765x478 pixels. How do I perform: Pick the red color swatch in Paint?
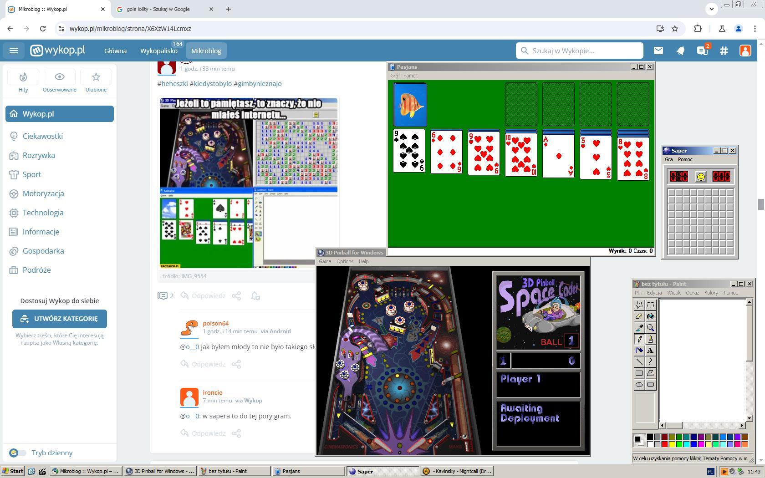(x=664, y=444)
